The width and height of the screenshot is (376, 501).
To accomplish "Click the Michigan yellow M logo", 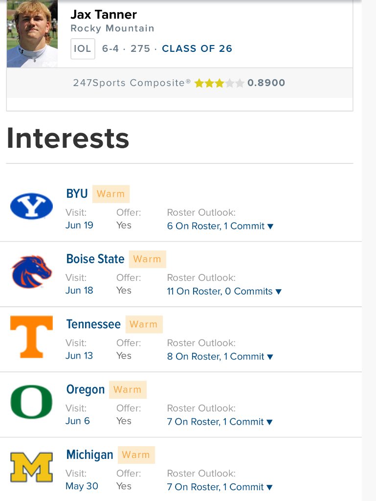I will click(32, 467).
